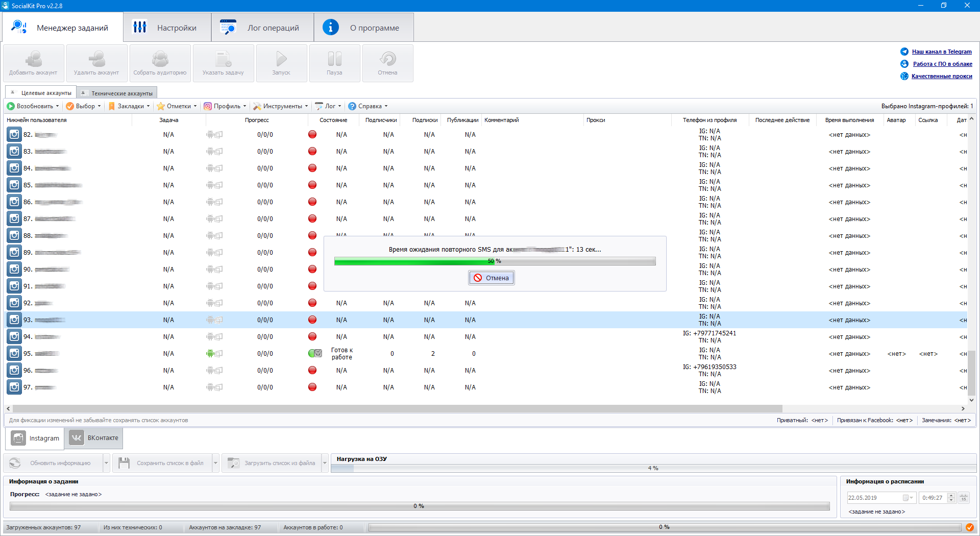Click the red status indicator of row 96

[312, 370]
